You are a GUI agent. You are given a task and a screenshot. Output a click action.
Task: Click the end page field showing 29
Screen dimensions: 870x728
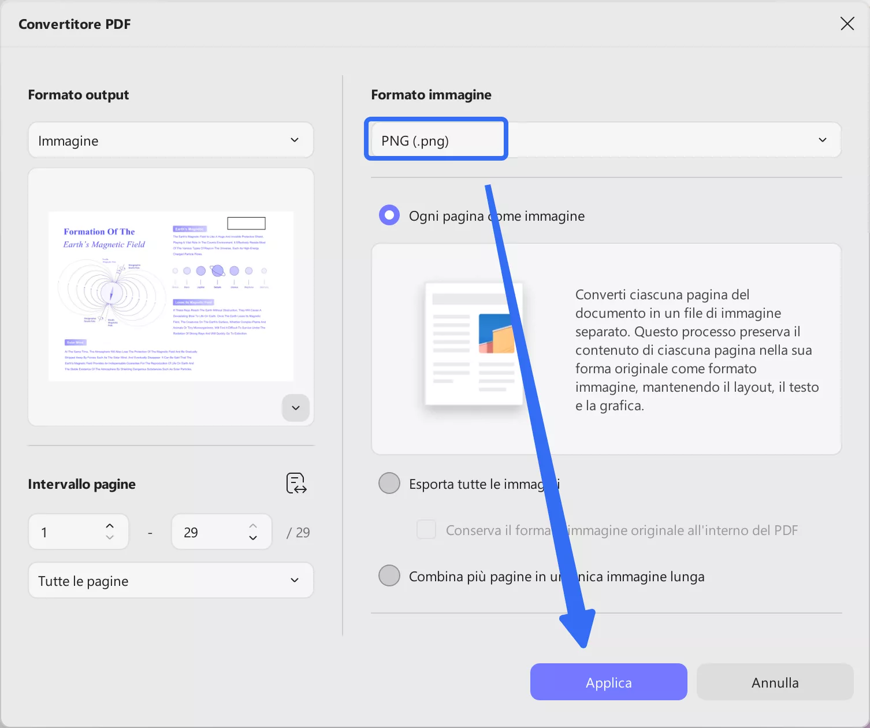click(208, 532)
